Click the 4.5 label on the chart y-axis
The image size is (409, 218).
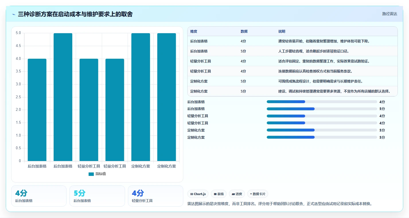coord(18,46)
